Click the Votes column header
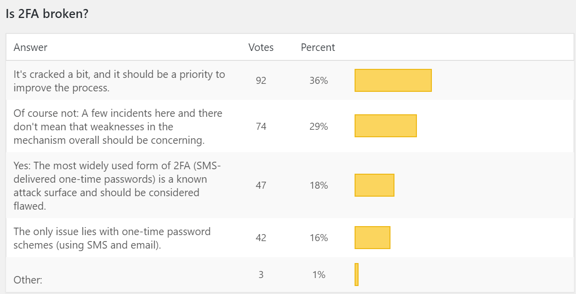The image size is (576, 294). pos(261,47)
